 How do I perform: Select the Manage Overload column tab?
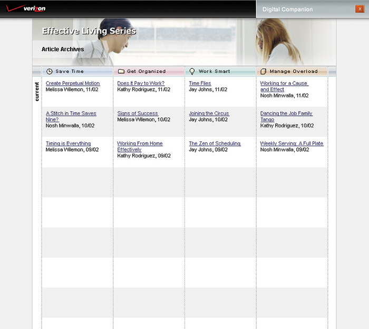click(294, 72)
